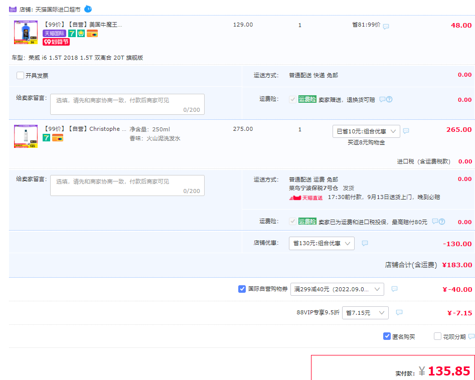Open the 省130元:组合优惠 store discount dropdown
This screenshot has width=475, height=380.
point(322,243)
